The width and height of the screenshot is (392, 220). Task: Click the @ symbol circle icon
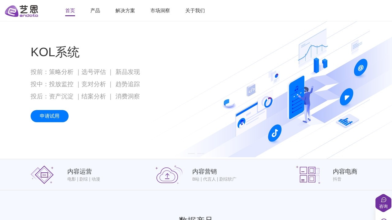coord(360,68)
